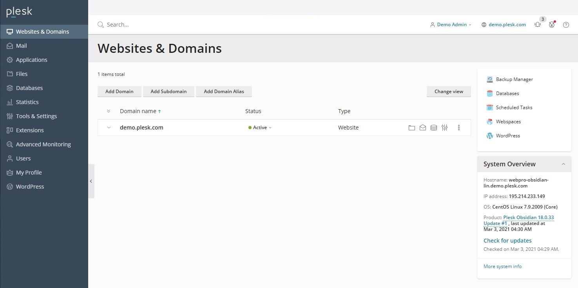Collapse the left sidebar handle
This screenshot has width=578, height=288.
pyautogui.click(x=91, y=181)
